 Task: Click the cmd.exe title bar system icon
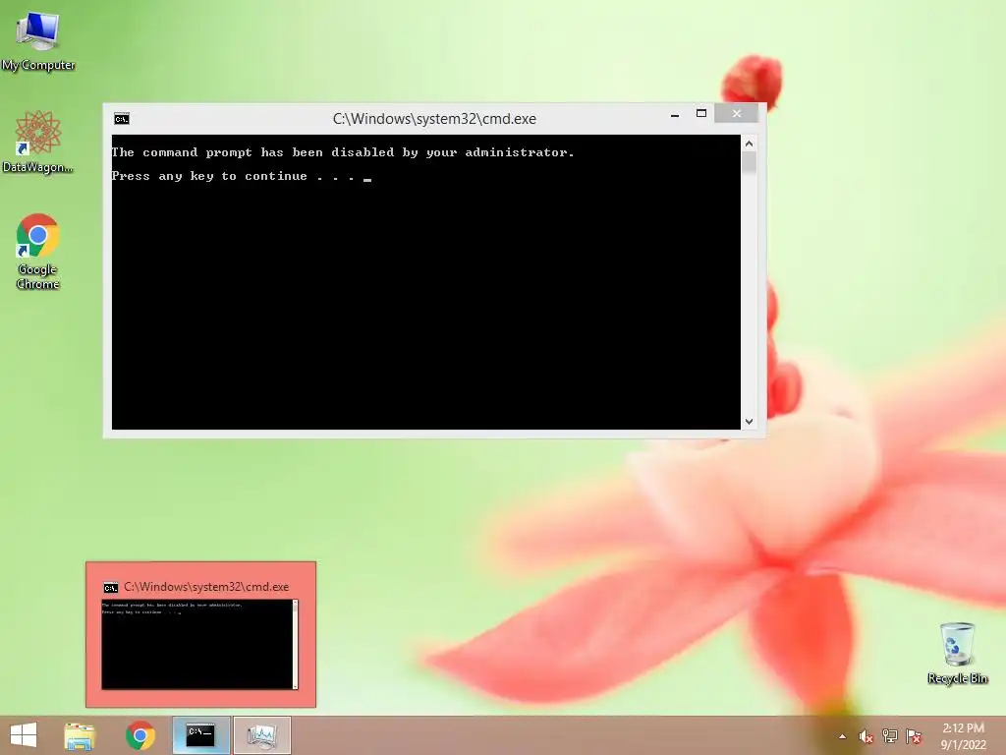click(121, 119)
